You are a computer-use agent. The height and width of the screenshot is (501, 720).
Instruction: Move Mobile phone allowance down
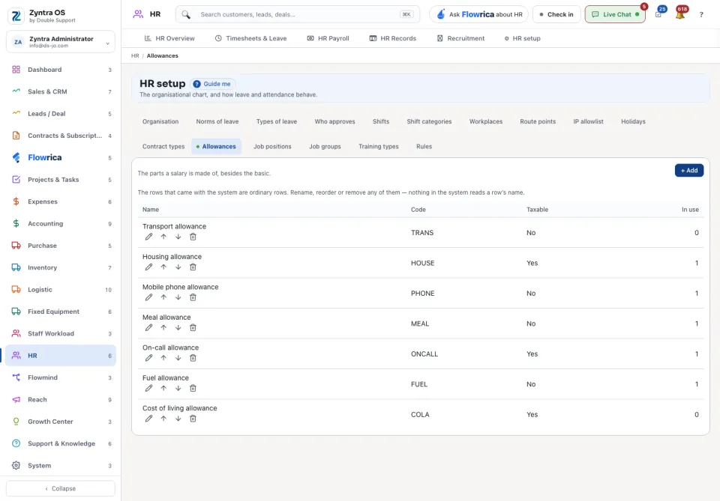[x=178, y=297]
